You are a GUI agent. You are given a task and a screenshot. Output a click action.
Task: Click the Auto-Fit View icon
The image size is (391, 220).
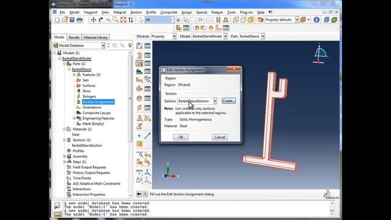click(123, 20)
